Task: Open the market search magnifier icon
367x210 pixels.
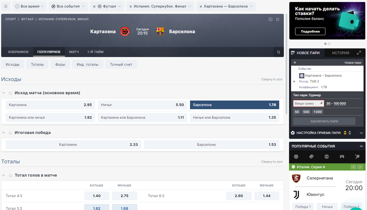Action: pyautogui.click(x=279, y=52)
